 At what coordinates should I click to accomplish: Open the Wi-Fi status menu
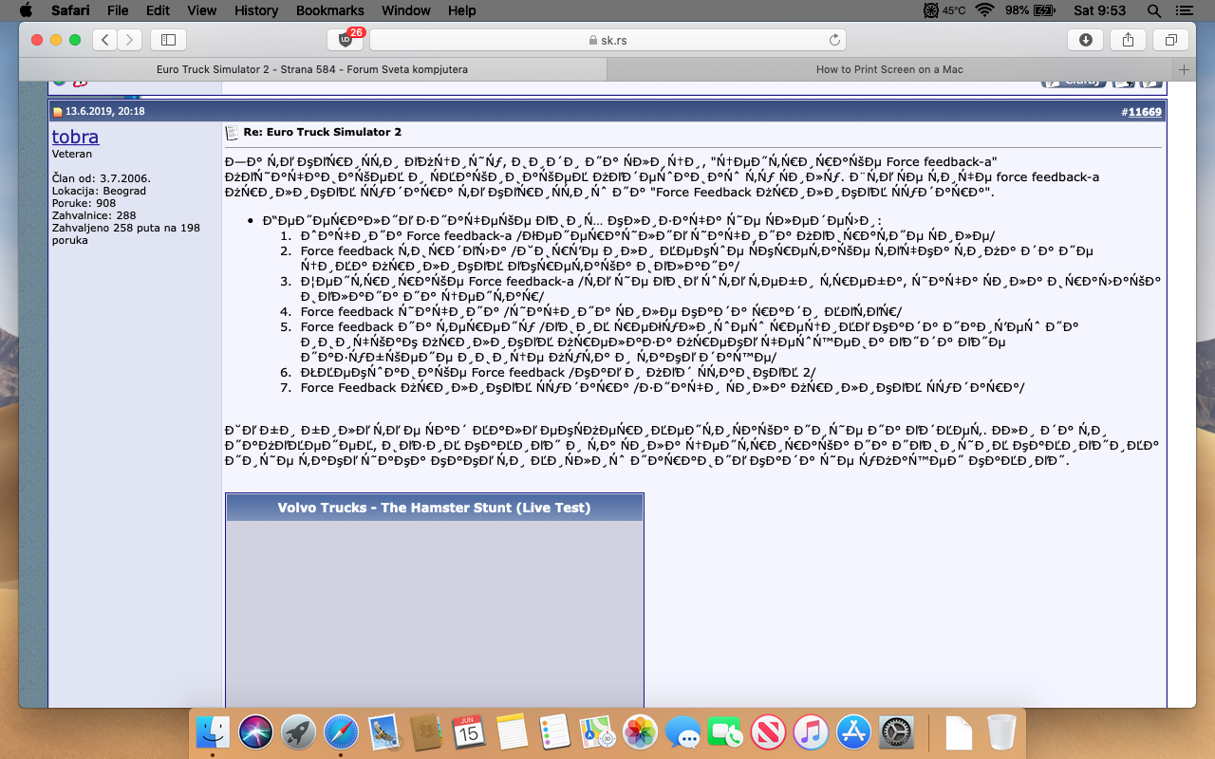click(984, 10)
